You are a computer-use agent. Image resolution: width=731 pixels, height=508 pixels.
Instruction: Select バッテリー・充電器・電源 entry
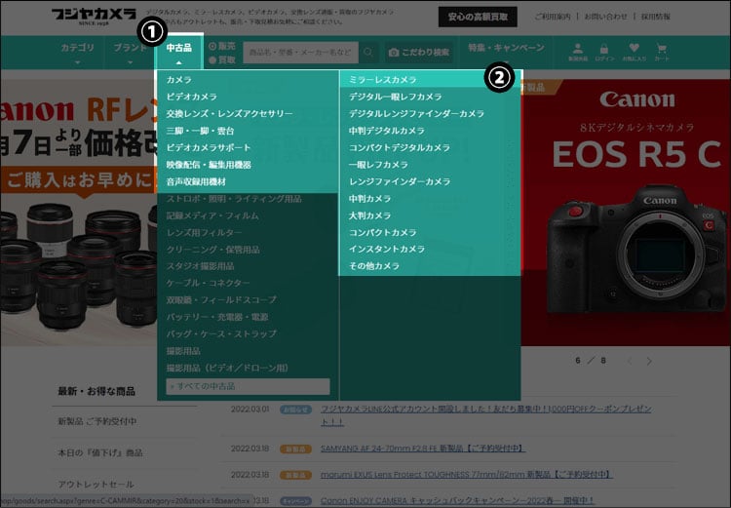(216, 317)
